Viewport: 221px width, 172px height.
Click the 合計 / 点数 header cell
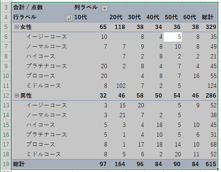click(43, 7)
